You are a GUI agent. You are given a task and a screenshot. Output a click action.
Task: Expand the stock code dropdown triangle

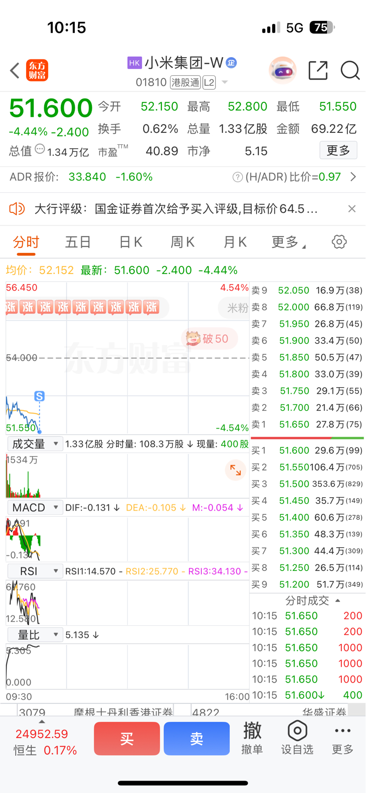pyautogui.click(x=225, y=82)
